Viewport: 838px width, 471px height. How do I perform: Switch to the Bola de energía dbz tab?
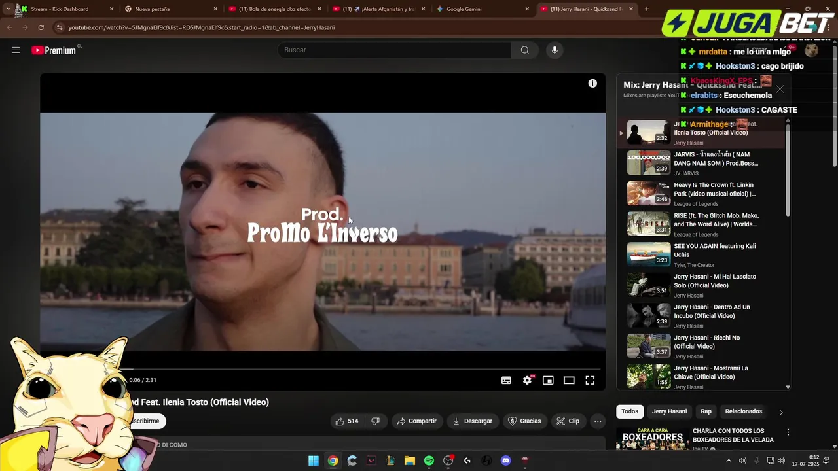tap(275, 9)
